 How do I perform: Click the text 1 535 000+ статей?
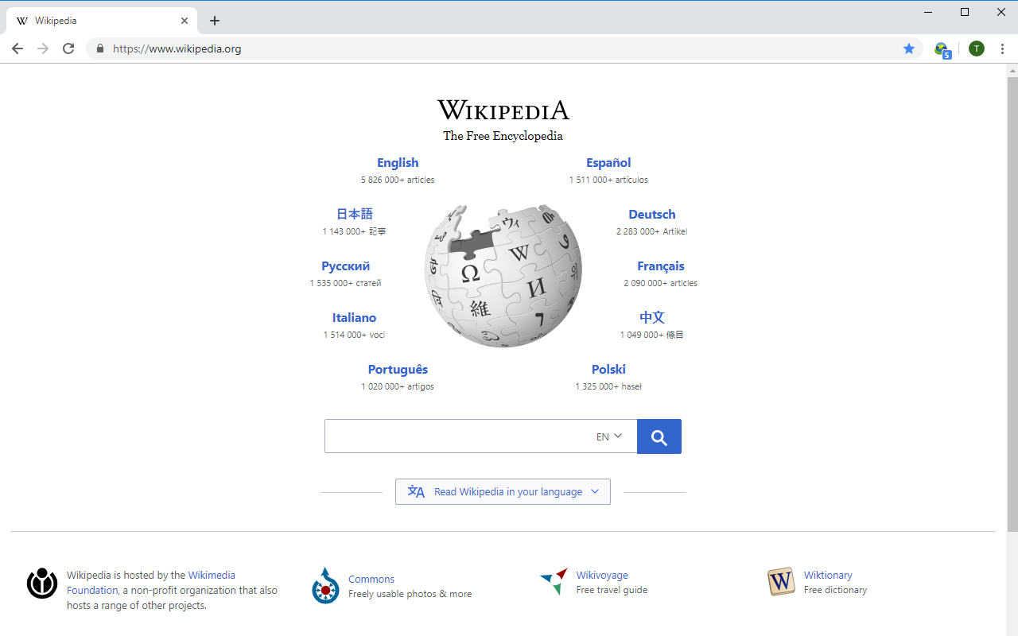[x=345, y=283]
